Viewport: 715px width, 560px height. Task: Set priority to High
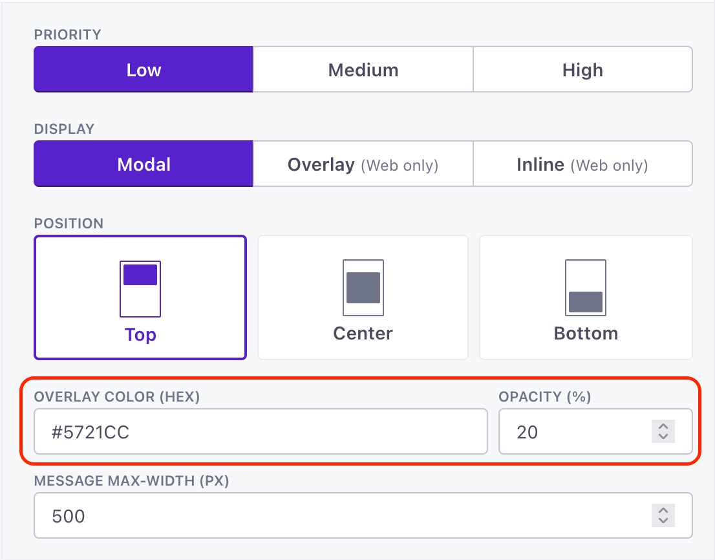[x=582, y=69]
